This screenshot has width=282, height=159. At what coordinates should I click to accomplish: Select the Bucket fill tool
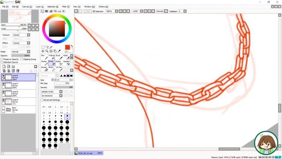[44, 69]
